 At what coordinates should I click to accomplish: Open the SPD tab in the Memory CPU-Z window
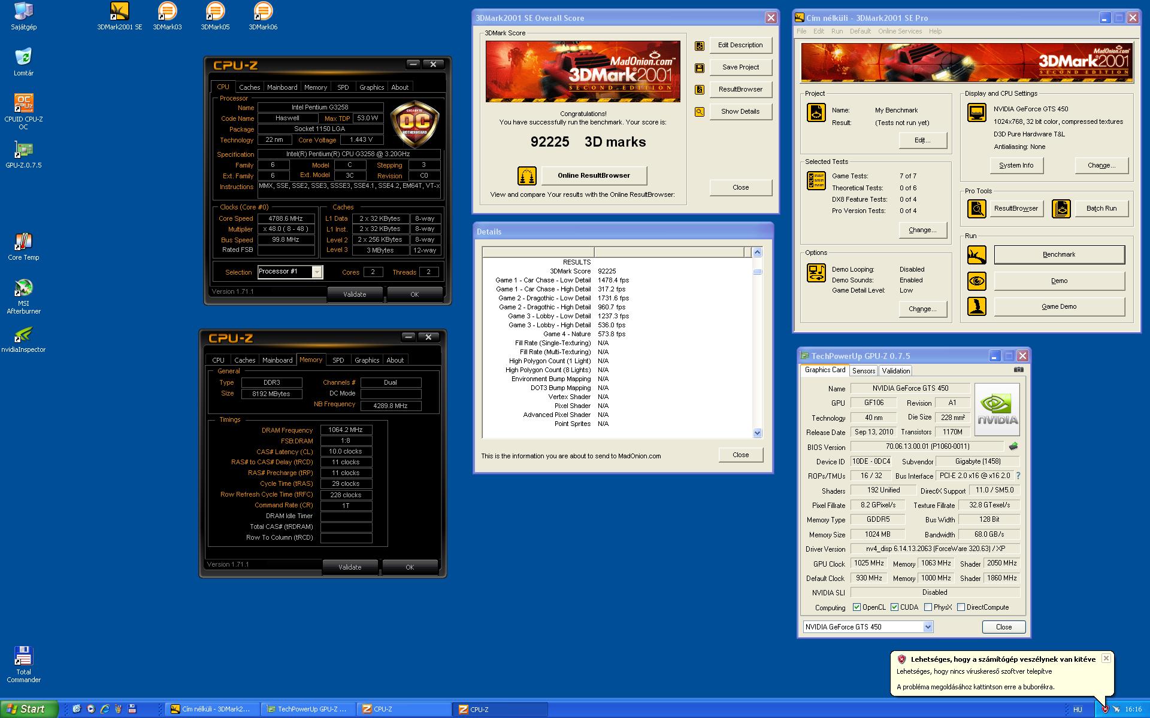click(338, 360)
